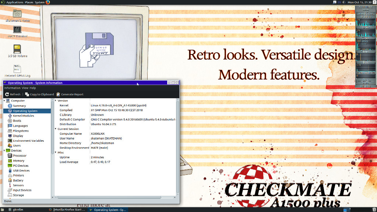Open the Input Devices icon
The image size is (377, 212).
[10, 190]
